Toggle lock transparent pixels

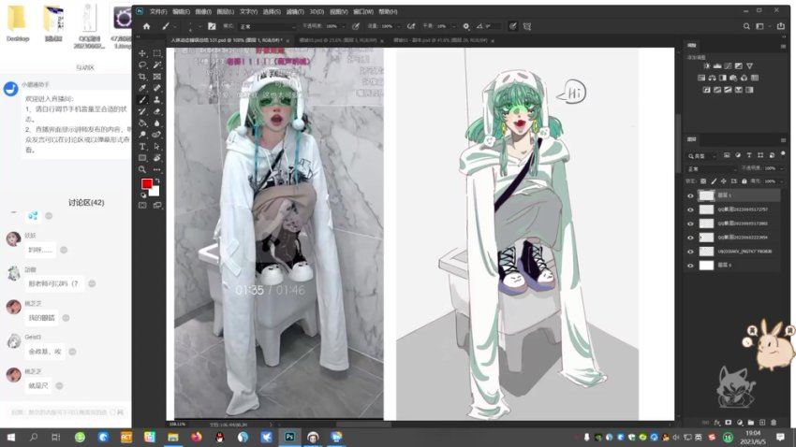[703, 180]
